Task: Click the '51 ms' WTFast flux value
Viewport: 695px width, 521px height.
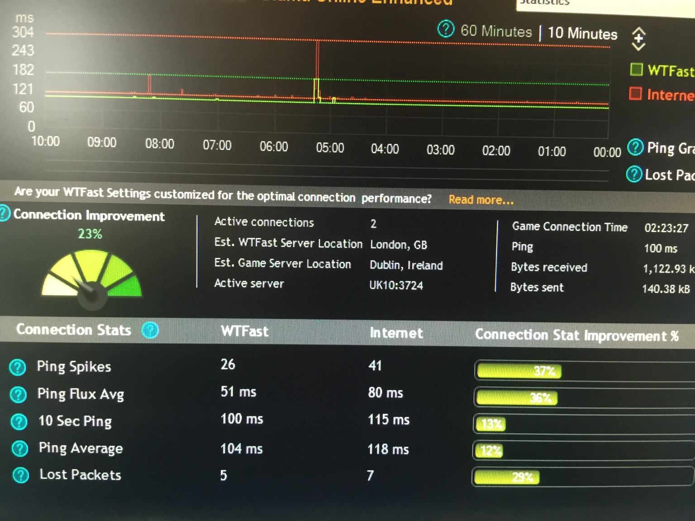Action: point(238,392)
